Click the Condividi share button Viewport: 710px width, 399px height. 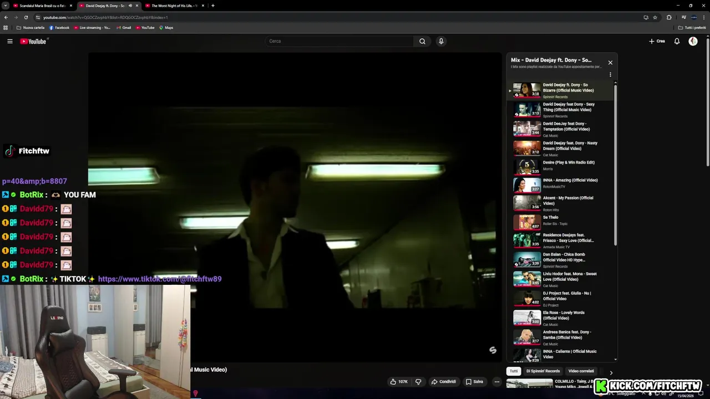(444, 381)
